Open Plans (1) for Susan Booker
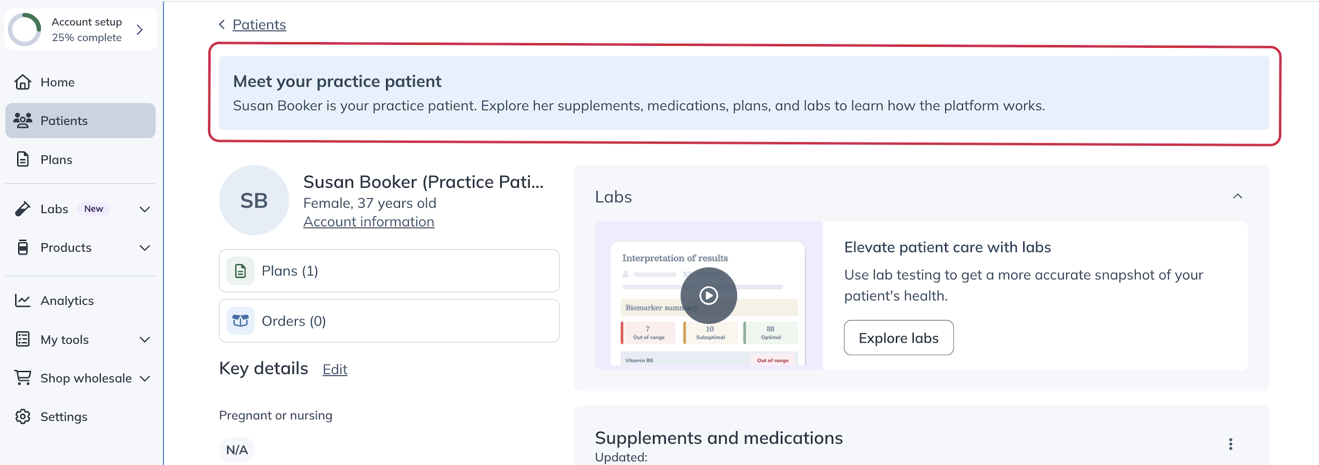Image resolution: width=1319 pixels, height=465 pixels. (x=389, y=271)
